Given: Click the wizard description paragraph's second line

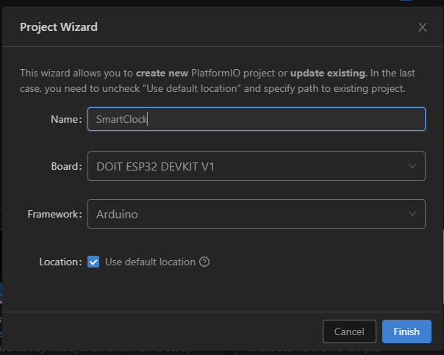Looking at the screenshot, I should click(212, 88).
